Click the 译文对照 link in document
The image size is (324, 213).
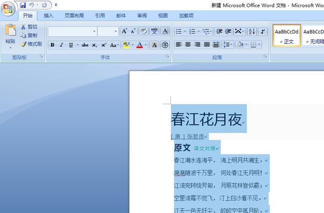[x=204, y=148]
